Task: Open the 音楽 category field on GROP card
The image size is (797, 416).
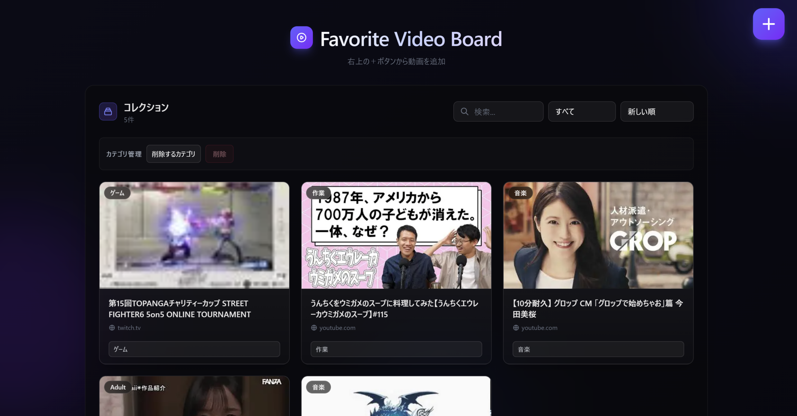Action: [598, 349]
